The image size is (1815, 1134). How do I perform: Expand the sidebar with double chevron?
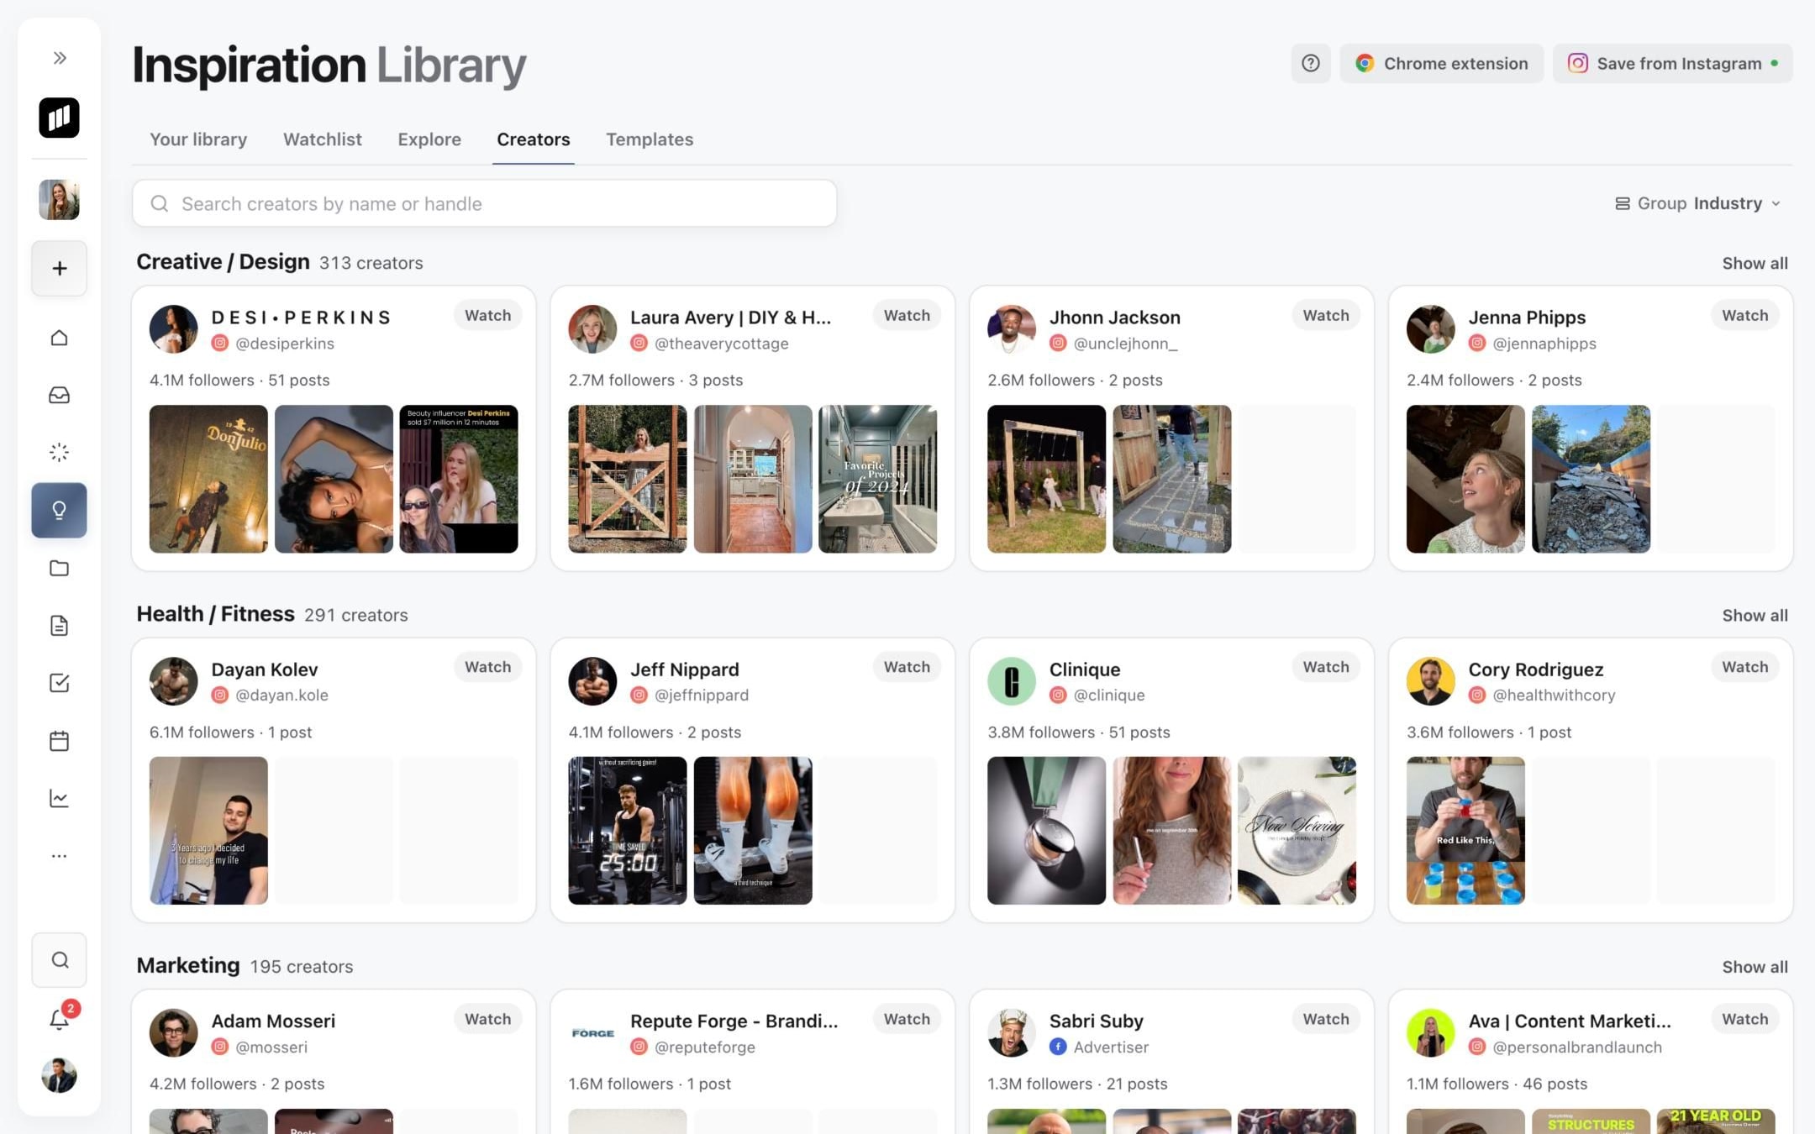point(59,58)
